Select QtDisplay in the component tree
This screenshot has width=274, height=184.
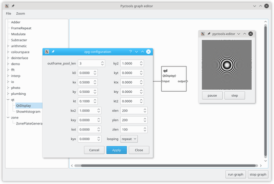click(23, 106)
